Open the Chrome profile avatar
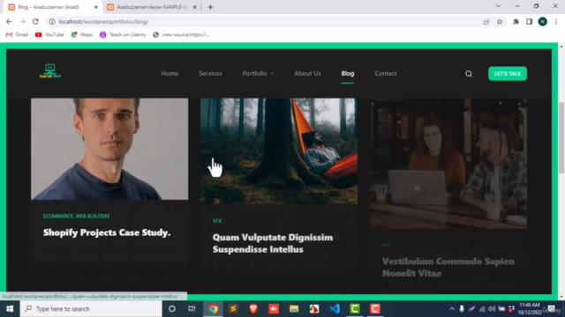 tap(543, 21)
